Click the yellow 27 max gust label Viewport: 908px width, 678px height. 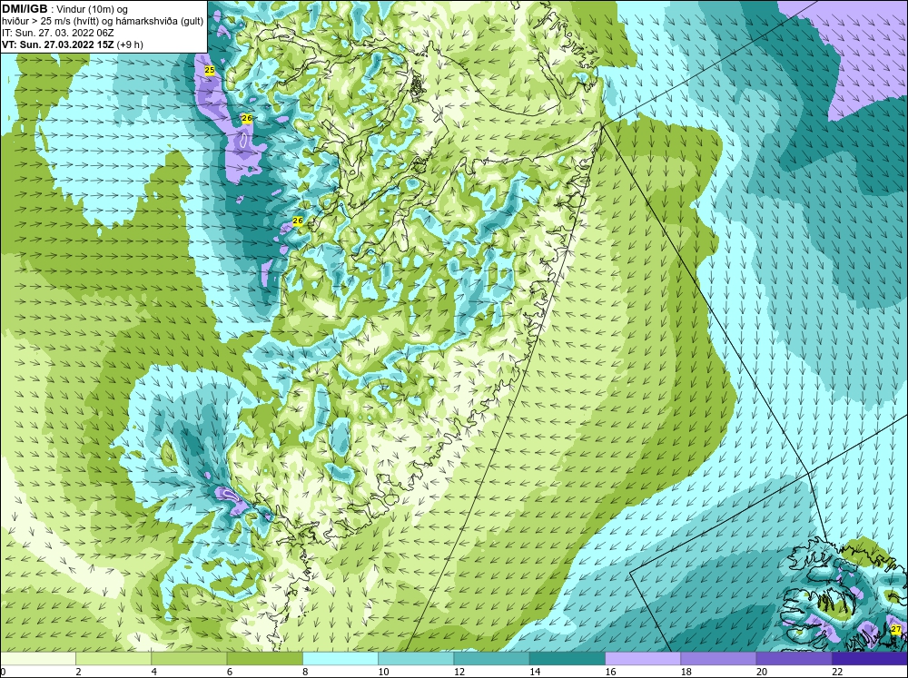896,629
